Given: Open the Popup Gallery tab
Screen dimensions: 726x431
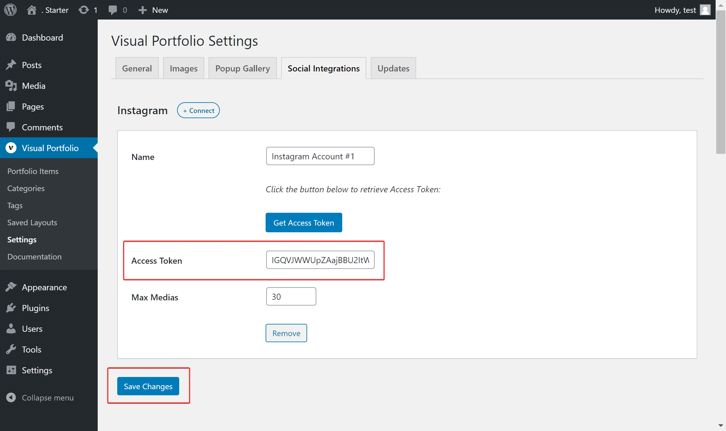Looking at the screenshot, I should point(242,68).
